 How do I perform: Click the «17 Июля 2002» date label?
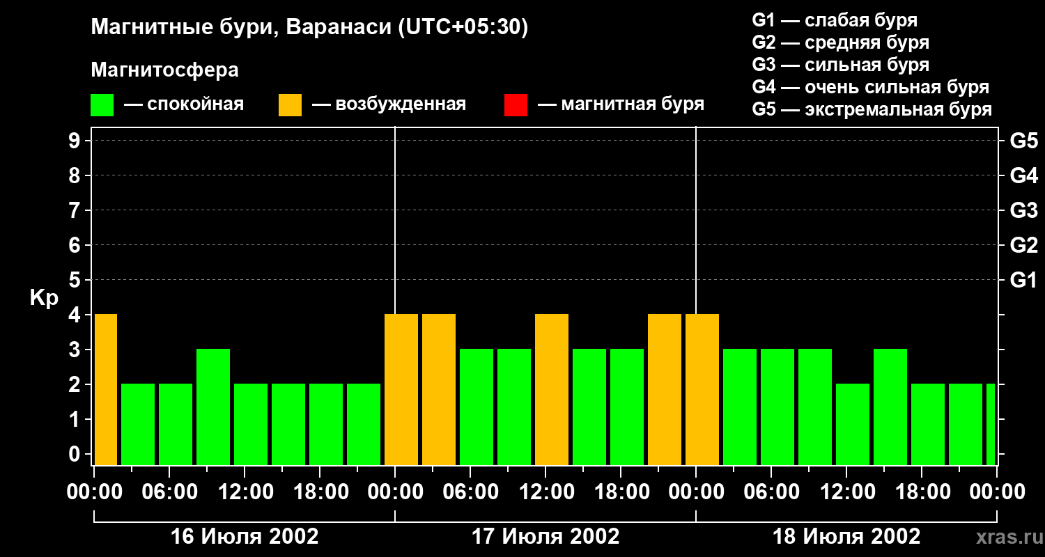[545, 537]
